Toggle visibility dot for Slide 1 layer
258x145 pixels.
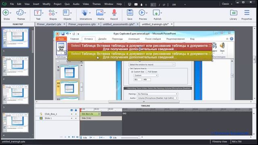point(72,118)
